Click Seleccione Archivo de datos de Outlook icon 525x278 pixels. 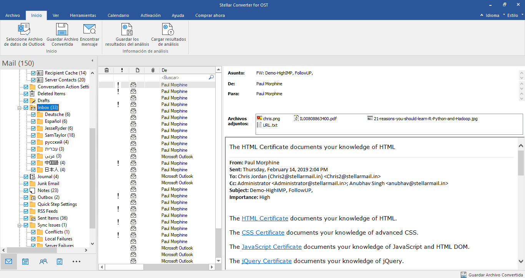point(24,30)
